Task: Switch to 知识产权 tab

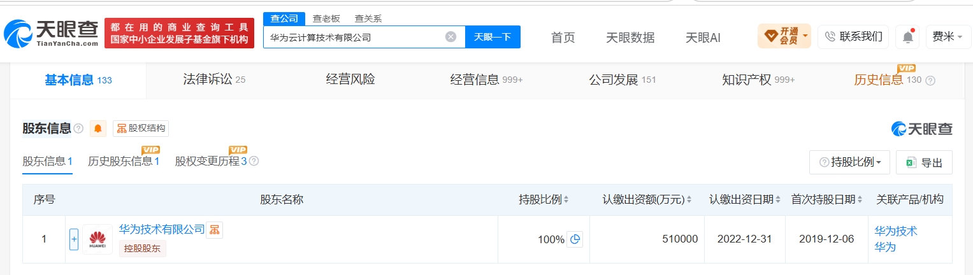Action: [x=758, y=80]
